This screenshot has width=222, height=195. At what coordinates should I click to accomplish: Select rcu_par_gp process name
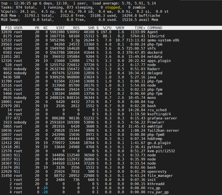tap(158, 192)
